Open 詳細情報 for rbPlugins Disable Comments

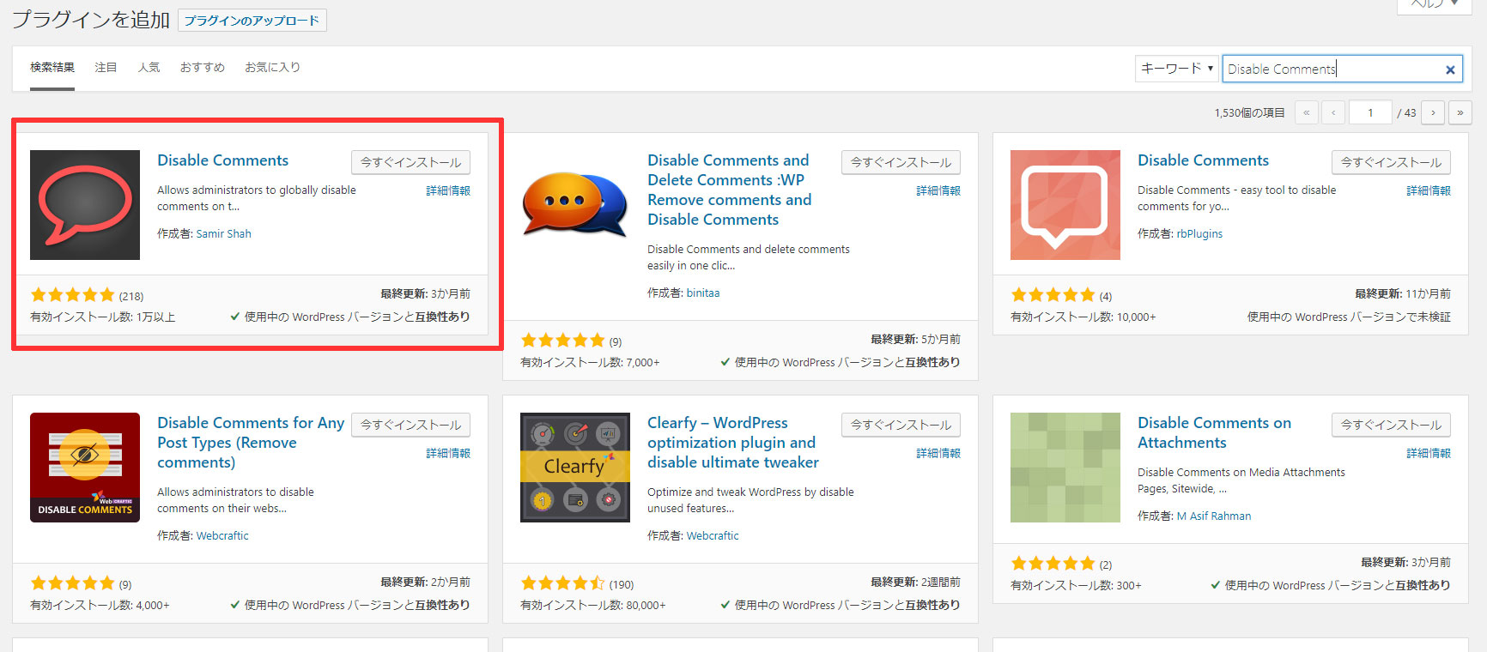pos(1429,190)
